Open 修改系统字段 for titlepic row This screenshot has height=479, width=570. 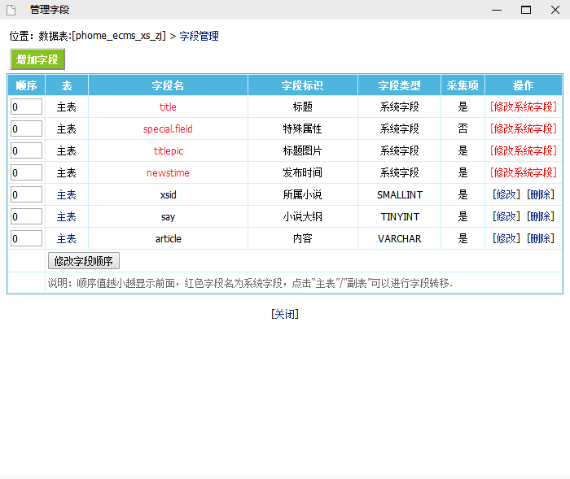(524, 150)
